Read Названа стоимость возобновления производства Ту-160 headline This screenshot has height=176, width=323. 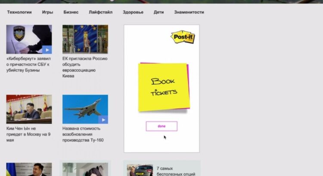tap(83, 134)
